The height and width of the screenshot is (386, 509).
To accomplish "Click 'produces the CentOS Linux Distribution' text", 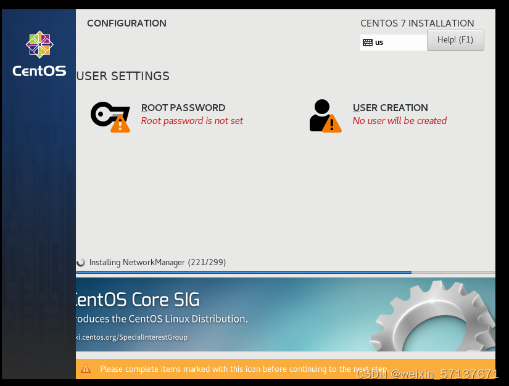I will point(162,319).
